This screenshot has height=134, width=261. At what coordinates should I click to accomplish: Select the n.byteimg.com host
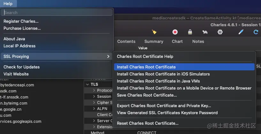click(x=14, y=103)
